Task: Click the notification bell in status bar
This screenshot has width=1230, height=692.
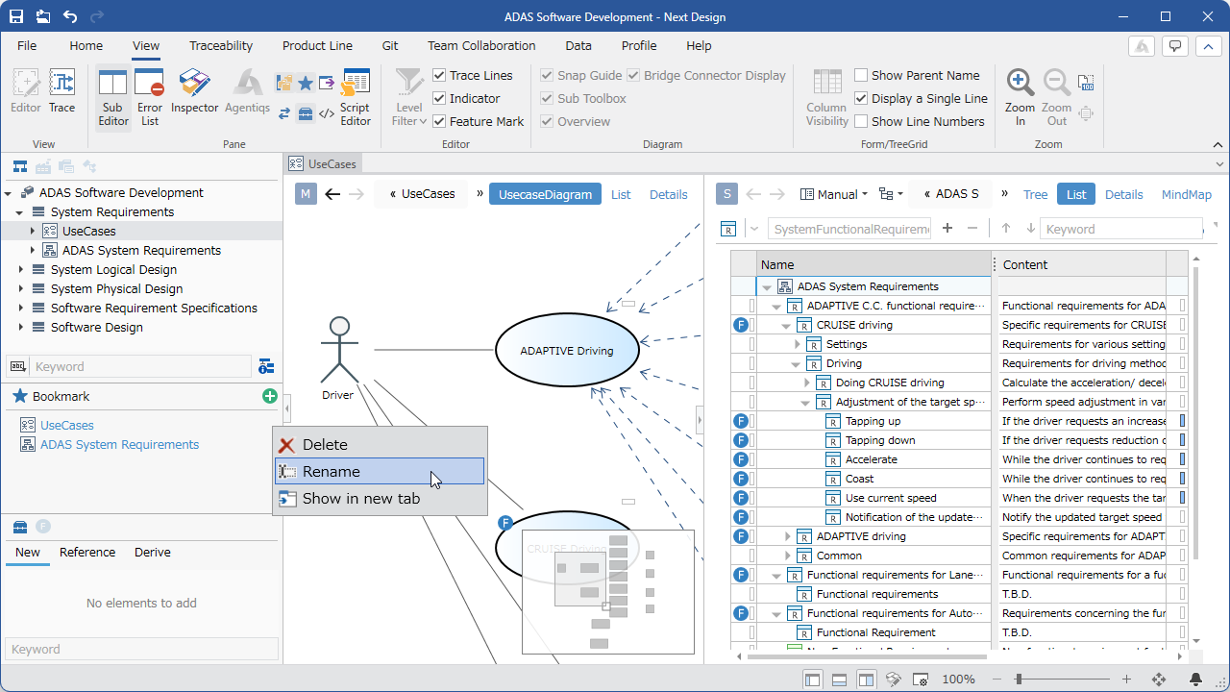Action: (1195, 680)
